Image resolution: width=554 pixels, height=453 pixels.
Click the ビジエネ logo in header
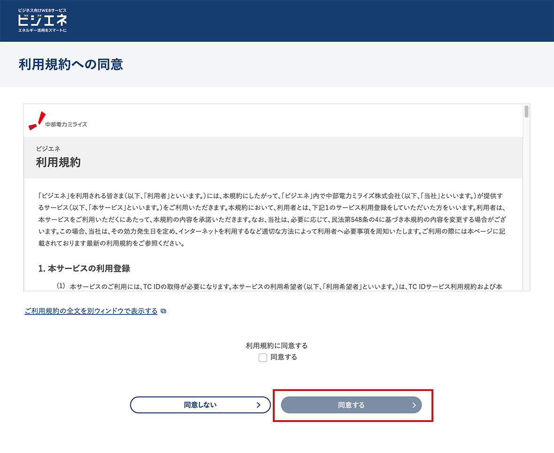(42, 21)
